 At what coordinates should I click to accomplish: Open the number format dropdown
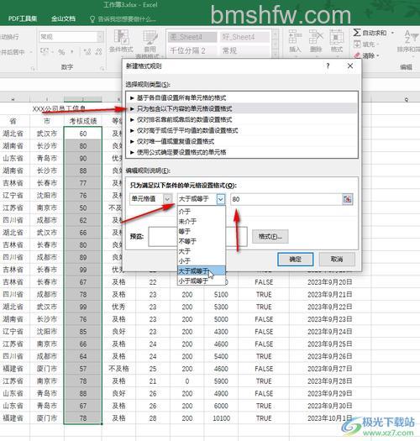(100, 37)
